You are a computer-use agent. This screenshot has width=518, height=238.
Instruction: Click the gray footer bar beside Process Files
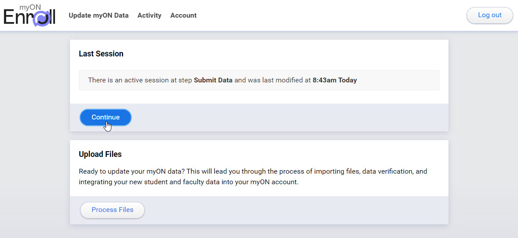(294, 210)
